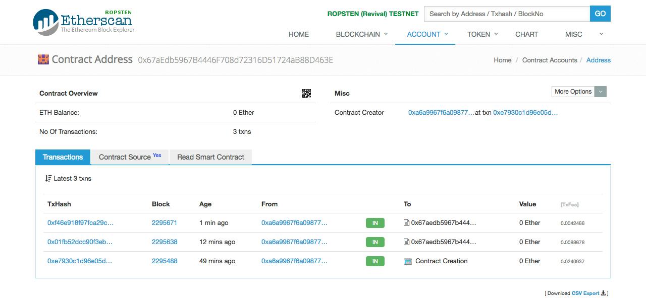Click the Contract Creation icon

pyautogui.click(x=408, y=261)
